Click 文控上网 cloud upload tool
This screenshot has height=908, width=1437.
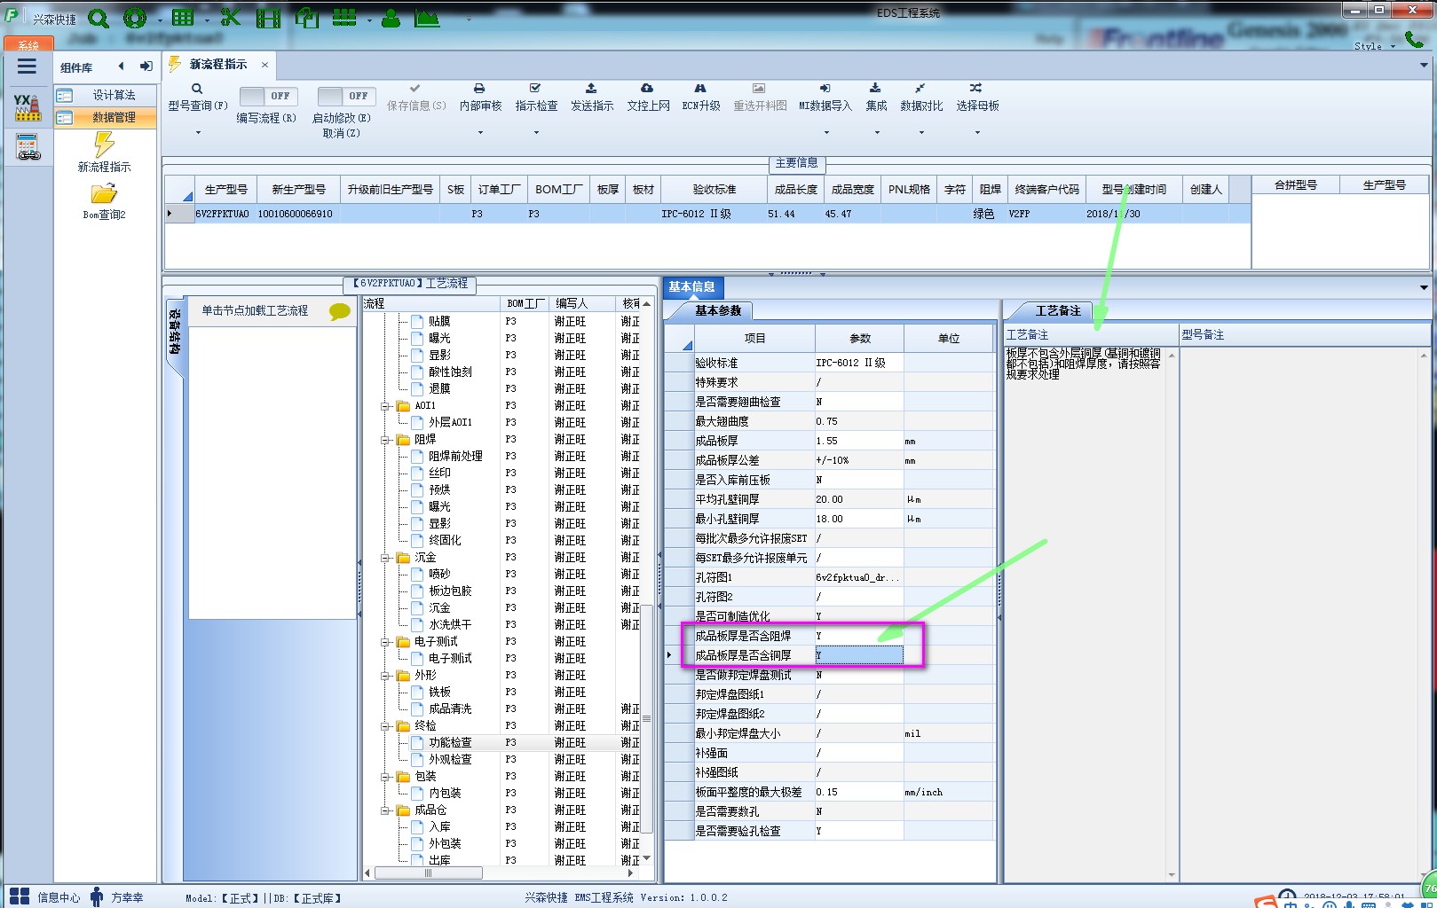(x=648, y=97)
